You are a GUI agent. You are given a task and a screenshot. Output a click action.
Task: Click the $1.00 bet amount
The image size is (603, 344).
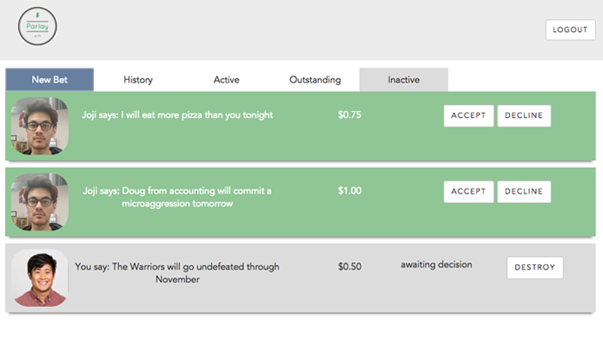point(350,191)
